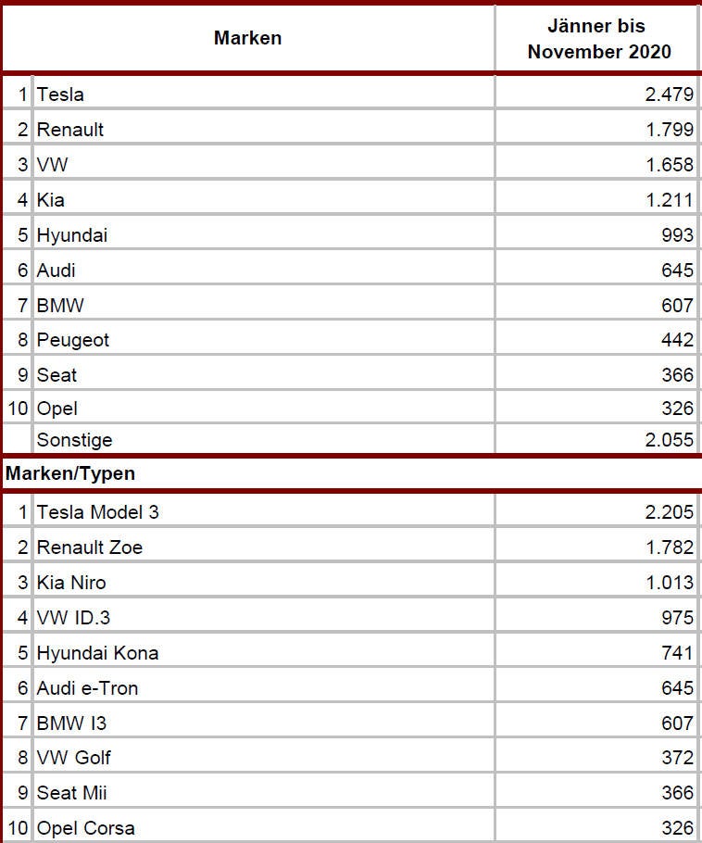Select the Sonstige value 2.055
Screen dimensions: 702x843
670,440
